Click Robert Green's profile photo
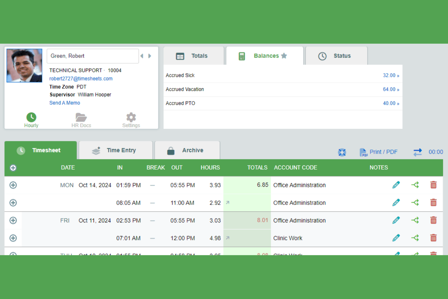448x299 pixels. [25, 65]
